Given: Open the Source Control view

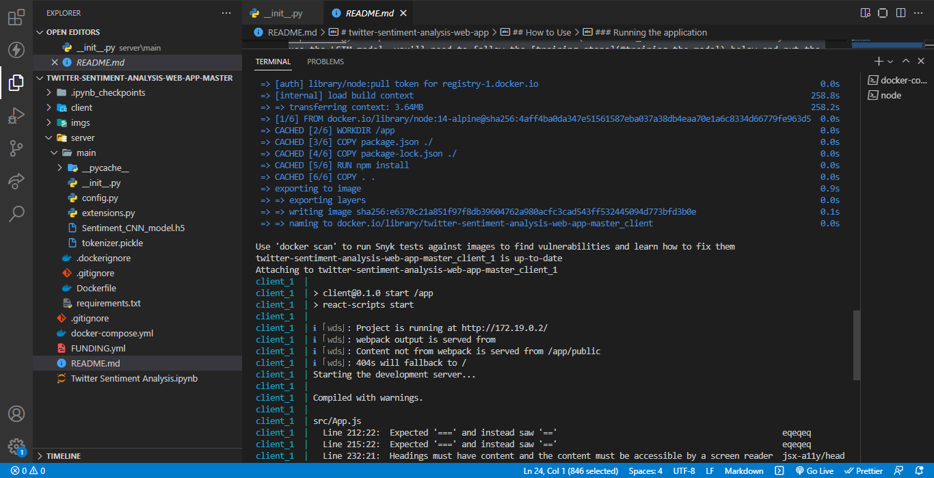Looking at the screenshot, I should [x=16, y=148].
